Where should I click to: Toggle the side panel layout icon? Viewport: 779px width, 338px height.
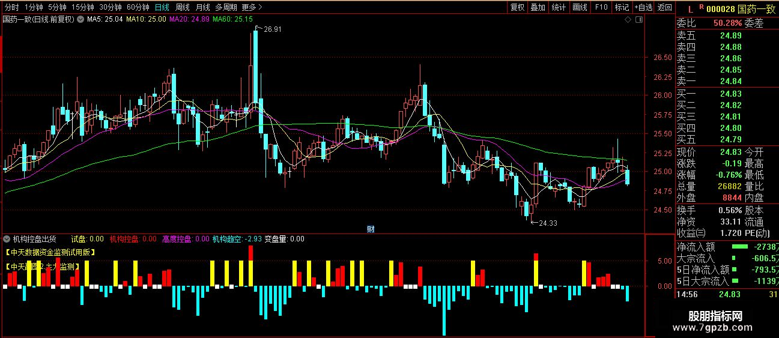pyautogui.click(x=638, y=20)
